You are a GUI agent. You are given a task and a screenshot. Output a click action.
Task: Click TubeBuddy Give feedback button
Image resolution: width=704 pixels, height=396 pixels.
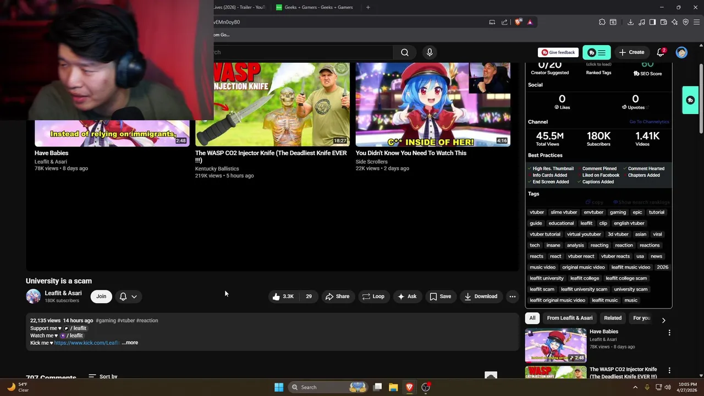[x=558, y=52]
